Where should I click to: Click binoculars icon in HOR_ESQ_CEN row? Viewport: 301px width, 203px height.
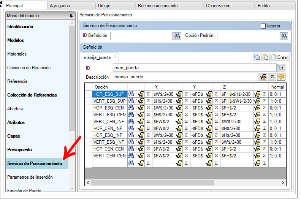pos(131,108)
